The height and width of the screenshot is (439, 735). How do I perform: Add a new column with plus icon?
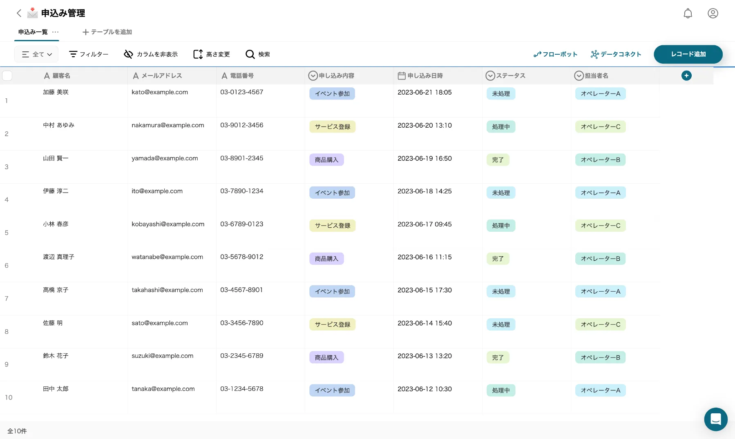tap(686, 75)
